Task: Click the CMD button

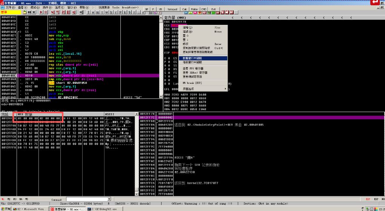Action: coord(204,9)
